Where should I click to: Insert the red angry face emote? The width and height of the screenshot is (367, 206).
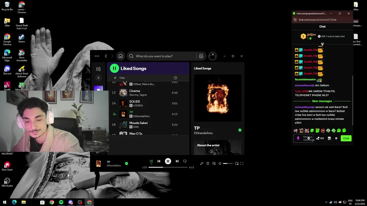click(x=323, y=130)
